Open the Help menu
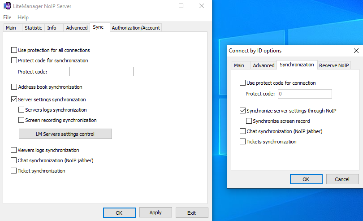Image resolution: width=363 pixels, height=221 pixels. (23, 17)
